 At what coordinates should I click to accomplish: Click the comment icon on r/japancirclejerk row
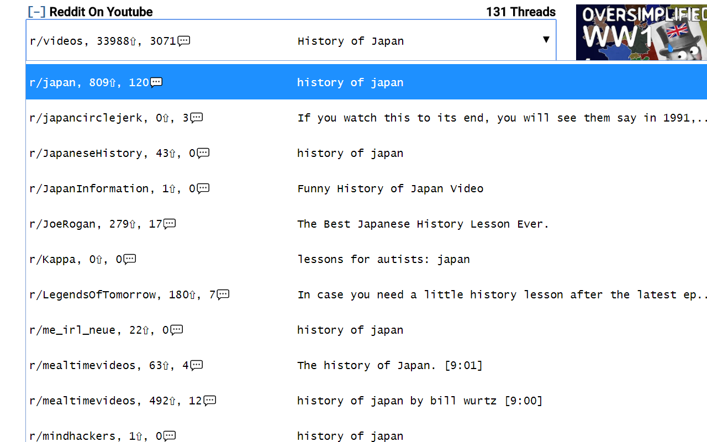click(x=197, y=118)
